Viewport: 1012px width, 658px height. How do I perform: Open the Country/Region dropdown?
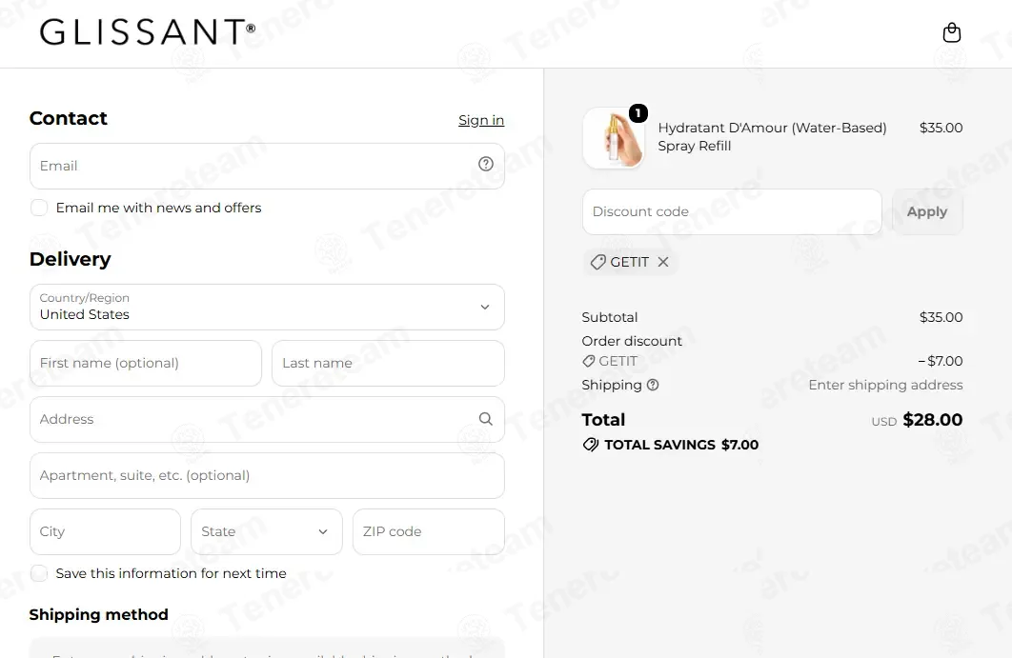267,307
